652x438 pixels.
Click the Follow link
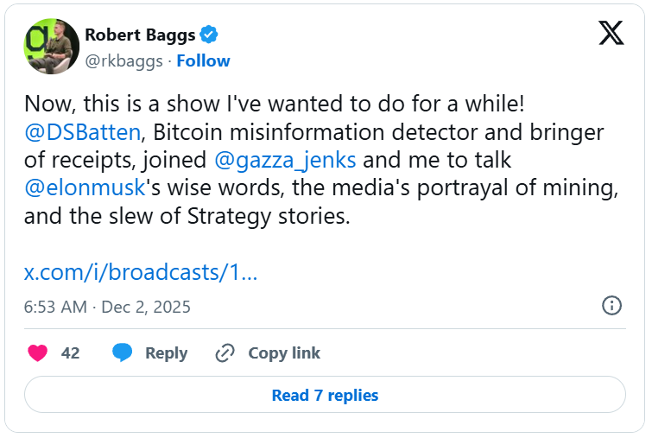[204, 60]
